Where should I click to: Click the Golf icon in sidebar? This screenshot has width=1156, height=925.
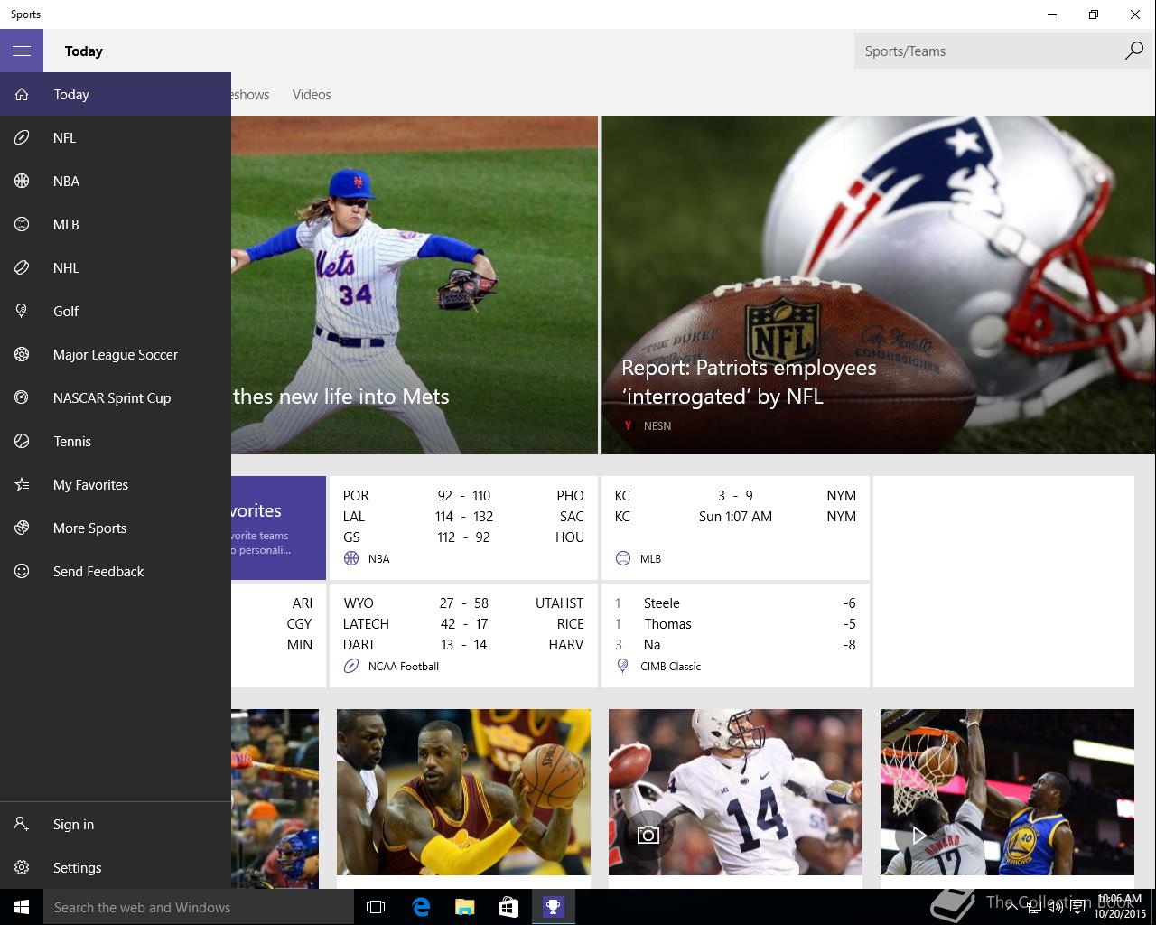tap(22, 311)
